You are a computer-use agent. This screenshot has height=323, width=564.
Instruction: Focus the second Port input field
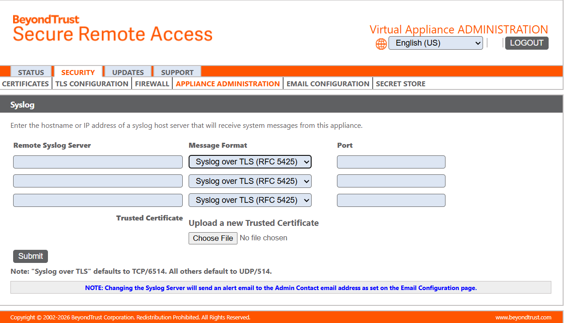pyautogui.click(x=391, y=181)
